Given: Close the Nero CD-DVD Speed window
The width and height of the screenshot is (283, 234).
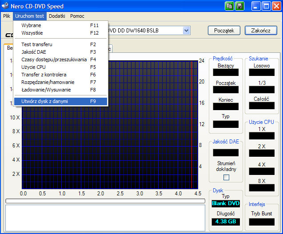Looking at the screenshot, I should 276,6.
